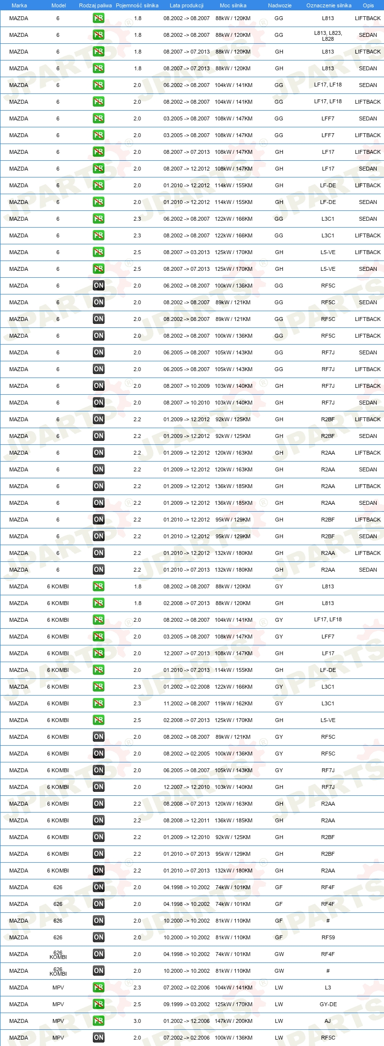
Task: Click the Moc silnika column header
Action: [x=233, y=5]
